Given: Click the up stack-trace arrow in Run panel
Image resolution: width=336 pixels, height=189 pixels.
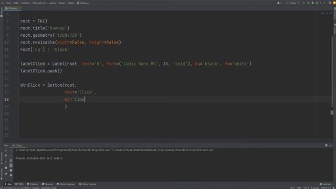Looking at the screenshot, I should click(x=10, y=151).
